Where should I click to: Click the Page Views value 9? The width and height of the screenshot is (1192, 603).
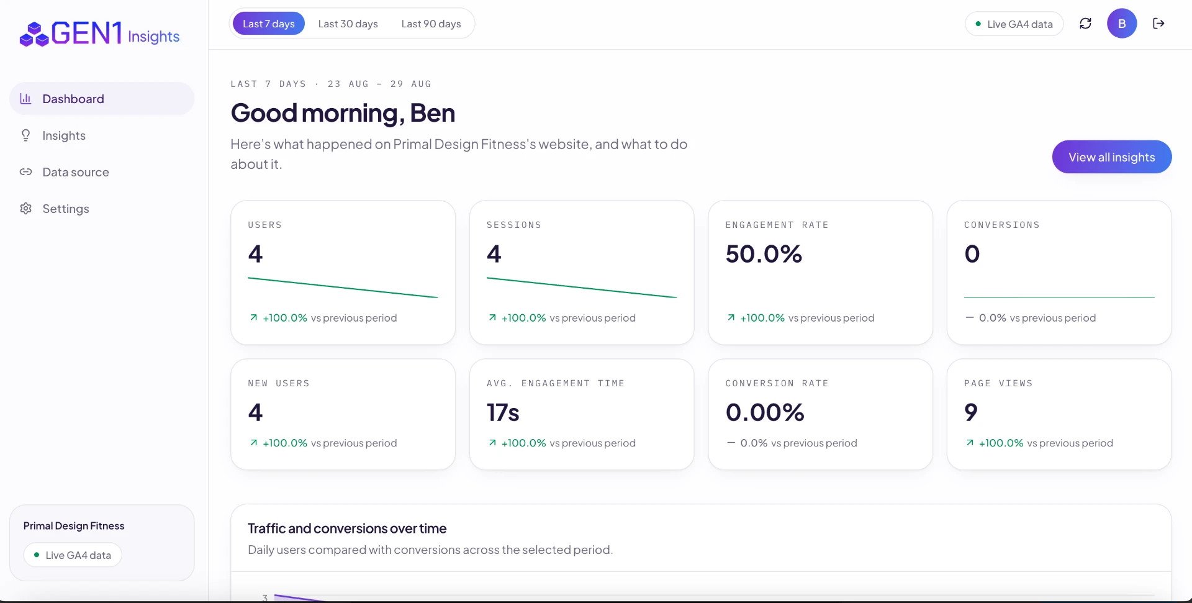tap(971, 412)
